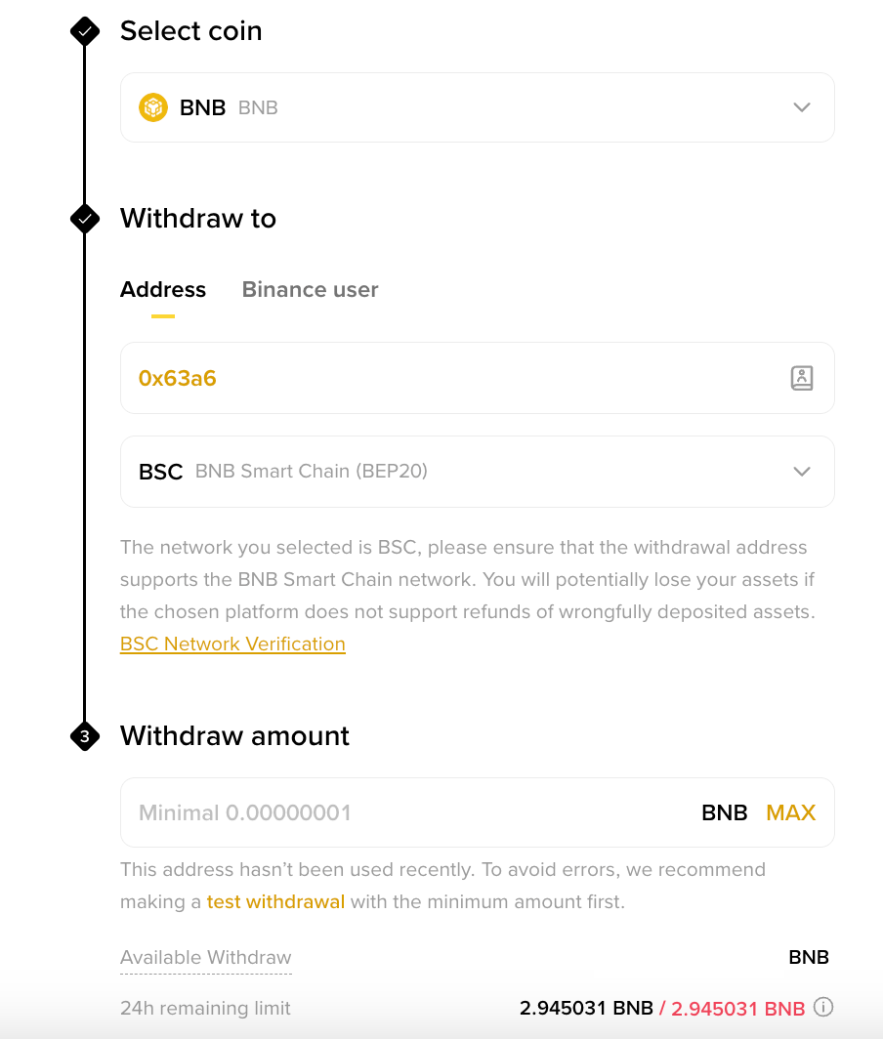
Task: Click the 24h limit info icon
Action: (823, 1007)
